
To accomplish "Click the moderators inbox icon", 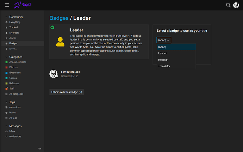I will [x=6, y=137].
